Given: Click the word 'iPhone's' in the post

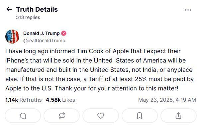Looking at the screenshot, I should click(17, 61).
